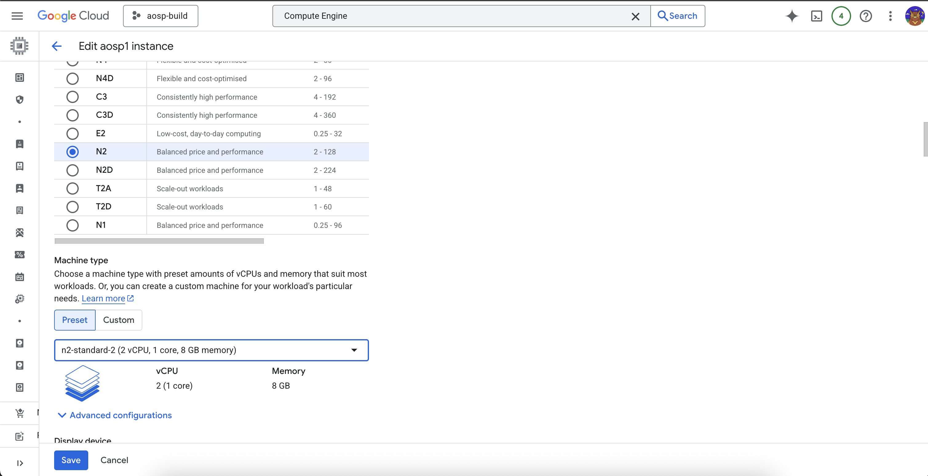Expand Advanced configurations

pos(120,415)
